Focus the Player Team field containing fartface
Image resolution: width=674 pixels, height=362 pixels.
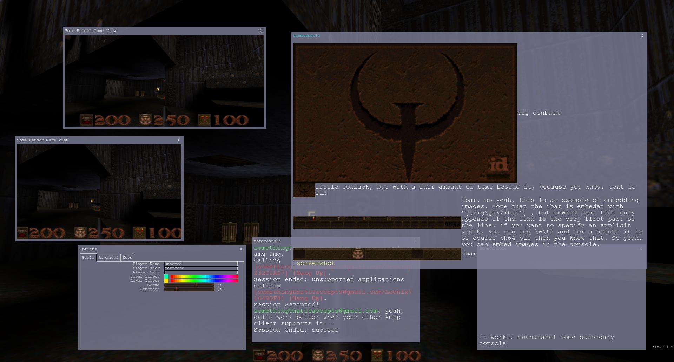201,268
